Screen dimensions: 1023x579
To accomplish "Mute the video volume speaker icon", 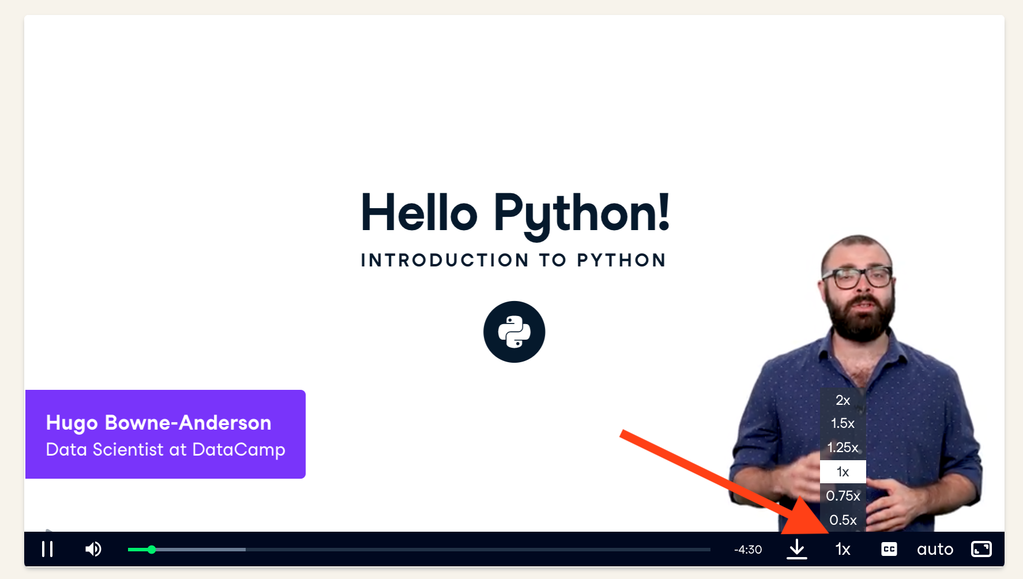I will pos(93,549).
